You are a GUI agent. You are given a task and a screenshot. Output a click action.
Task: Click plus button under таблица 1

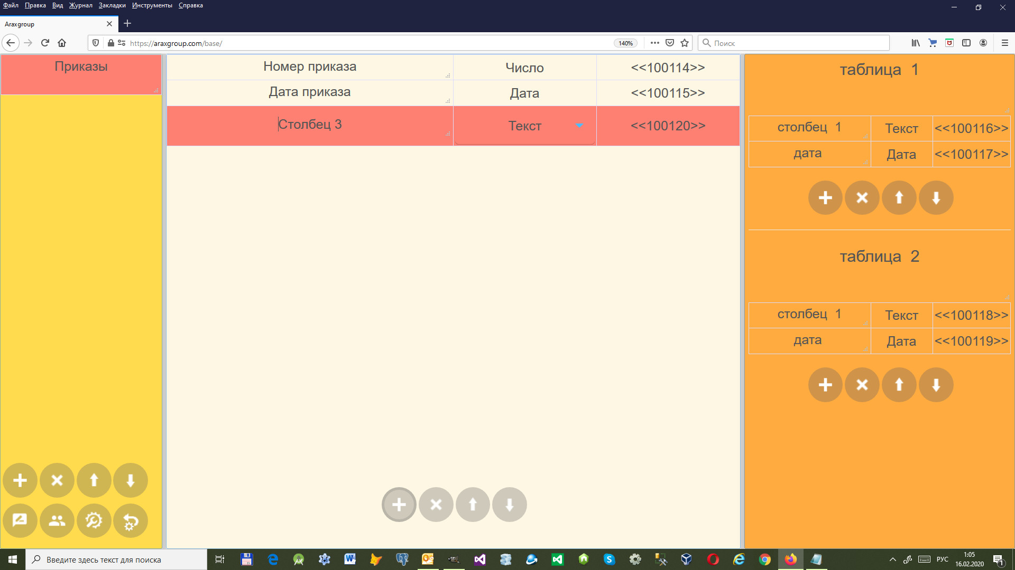click(825, 198)
